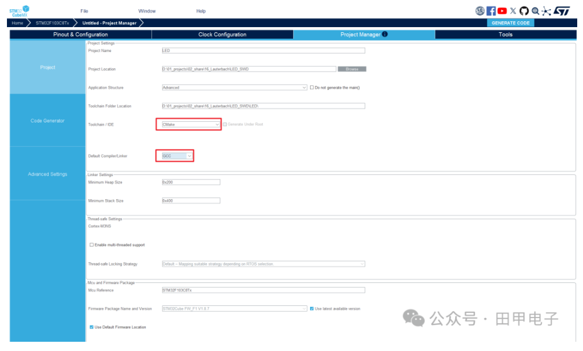Click the GENERATE CODE button
The height and width of the screenshot is (351, 583).
coord(511,23)
